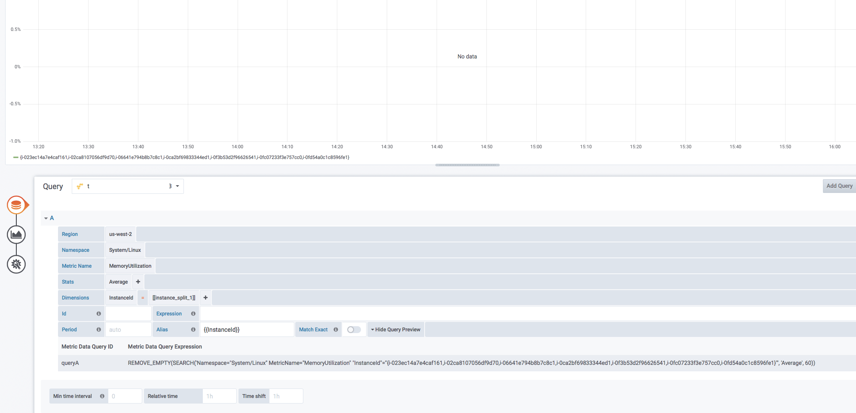Add another stat with the plus icon

tap(138, 281)
